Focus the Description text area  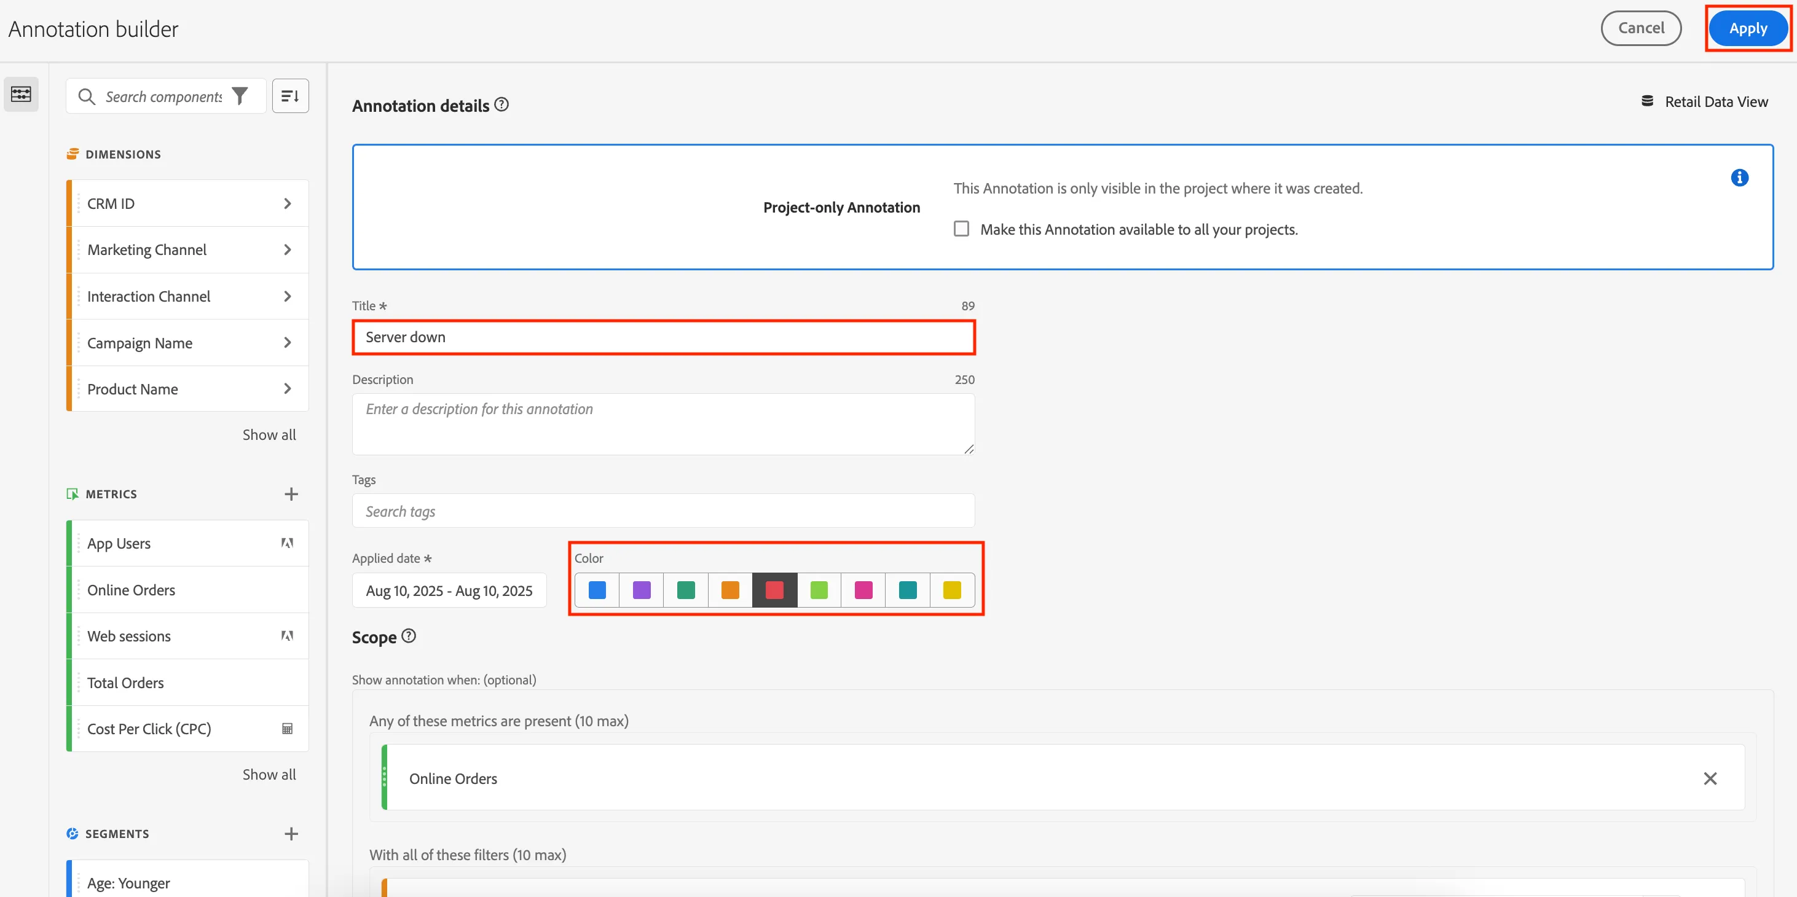pos(663,424)
